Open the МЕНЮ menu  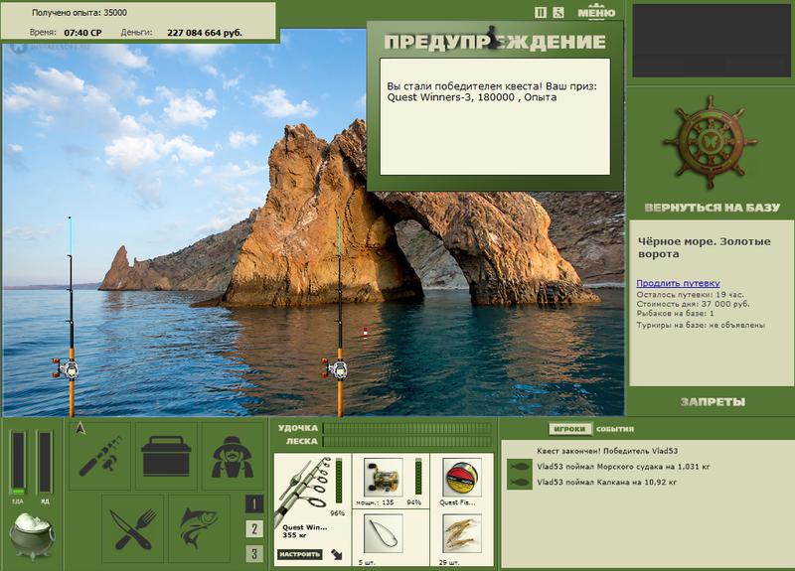tap(596, 12)
